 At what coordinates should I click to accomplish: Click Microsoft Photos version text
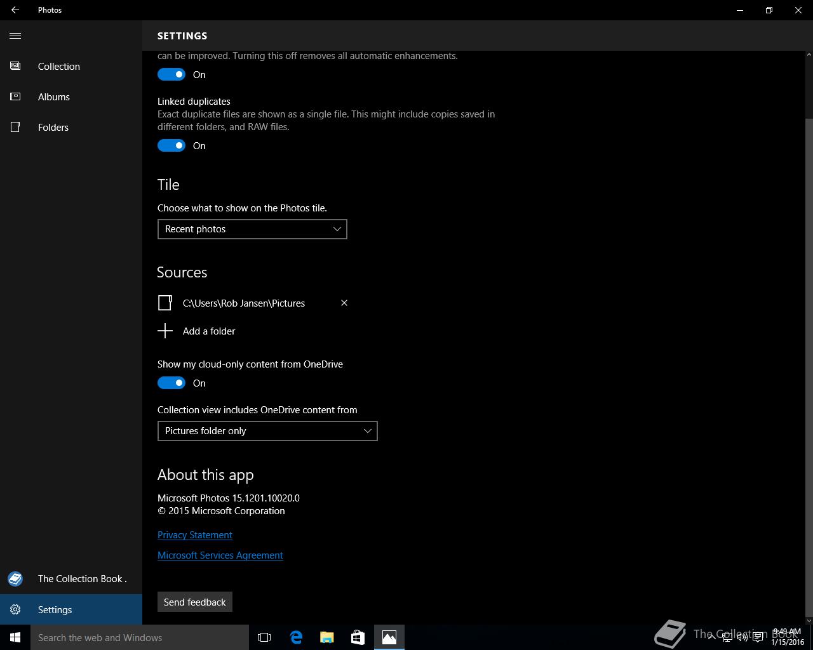pos(229,498)
